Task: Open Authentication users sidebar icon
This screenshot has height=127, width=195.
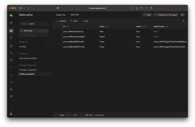Action: pos(11,53)
